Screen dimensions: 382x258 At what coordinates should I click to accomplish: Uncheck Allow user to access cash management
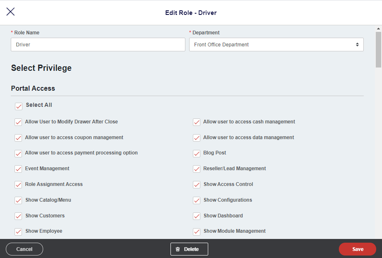197,122
